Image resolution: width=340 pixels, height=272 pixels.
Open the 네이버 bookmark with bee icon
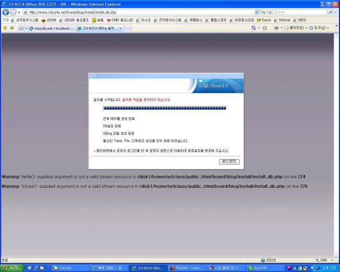[49, 20]
